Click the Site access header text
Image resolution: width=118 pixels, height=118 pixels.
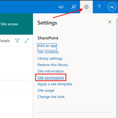9,24
